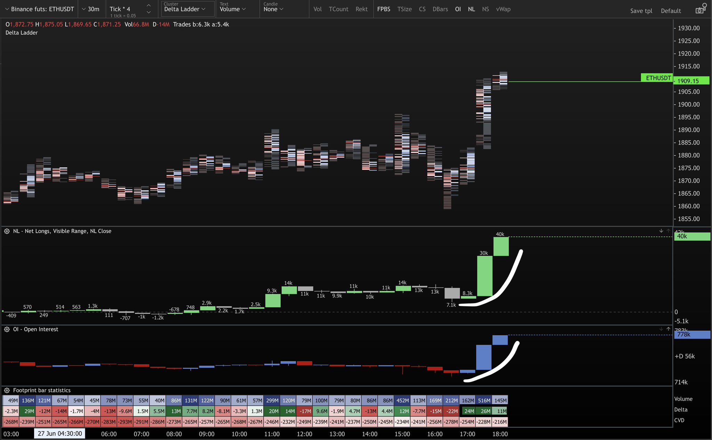
Task: Toggle the NS indicator
Action: [x=485, y=9]
